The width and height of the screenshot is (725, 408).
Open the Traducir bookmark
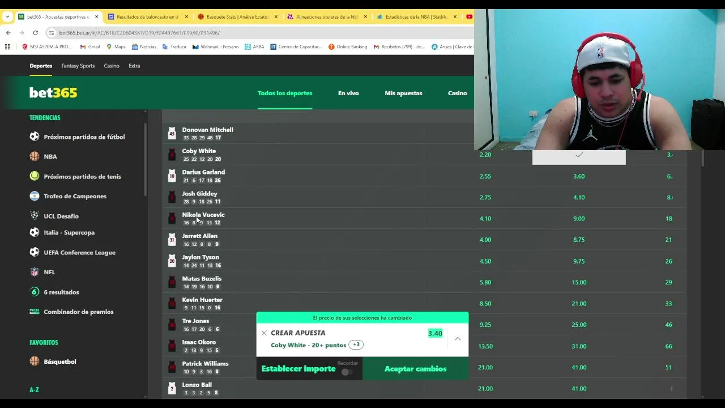[x=174, y=47]
